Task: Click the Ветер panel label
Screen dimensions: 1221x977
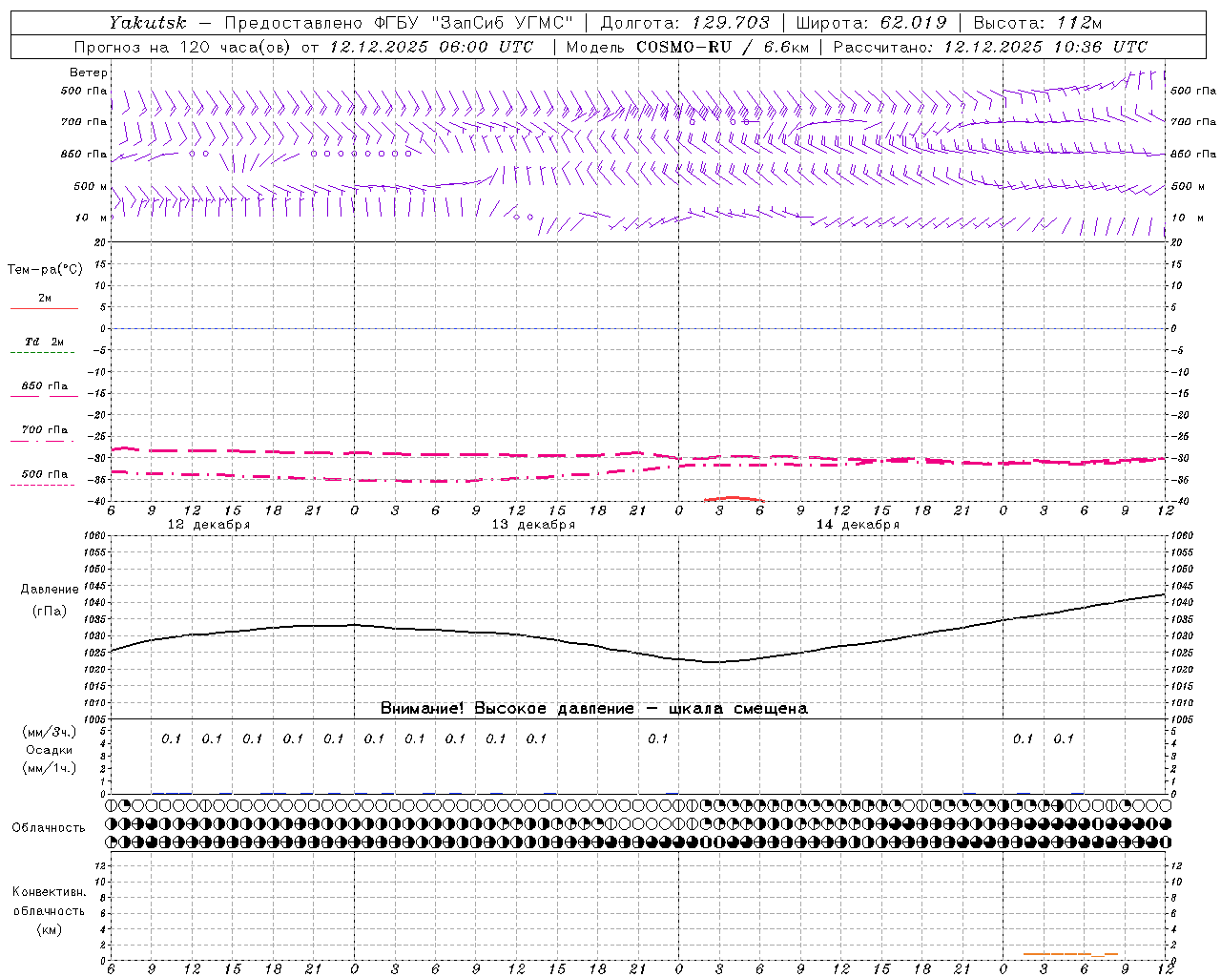Action: click(89, 73)
